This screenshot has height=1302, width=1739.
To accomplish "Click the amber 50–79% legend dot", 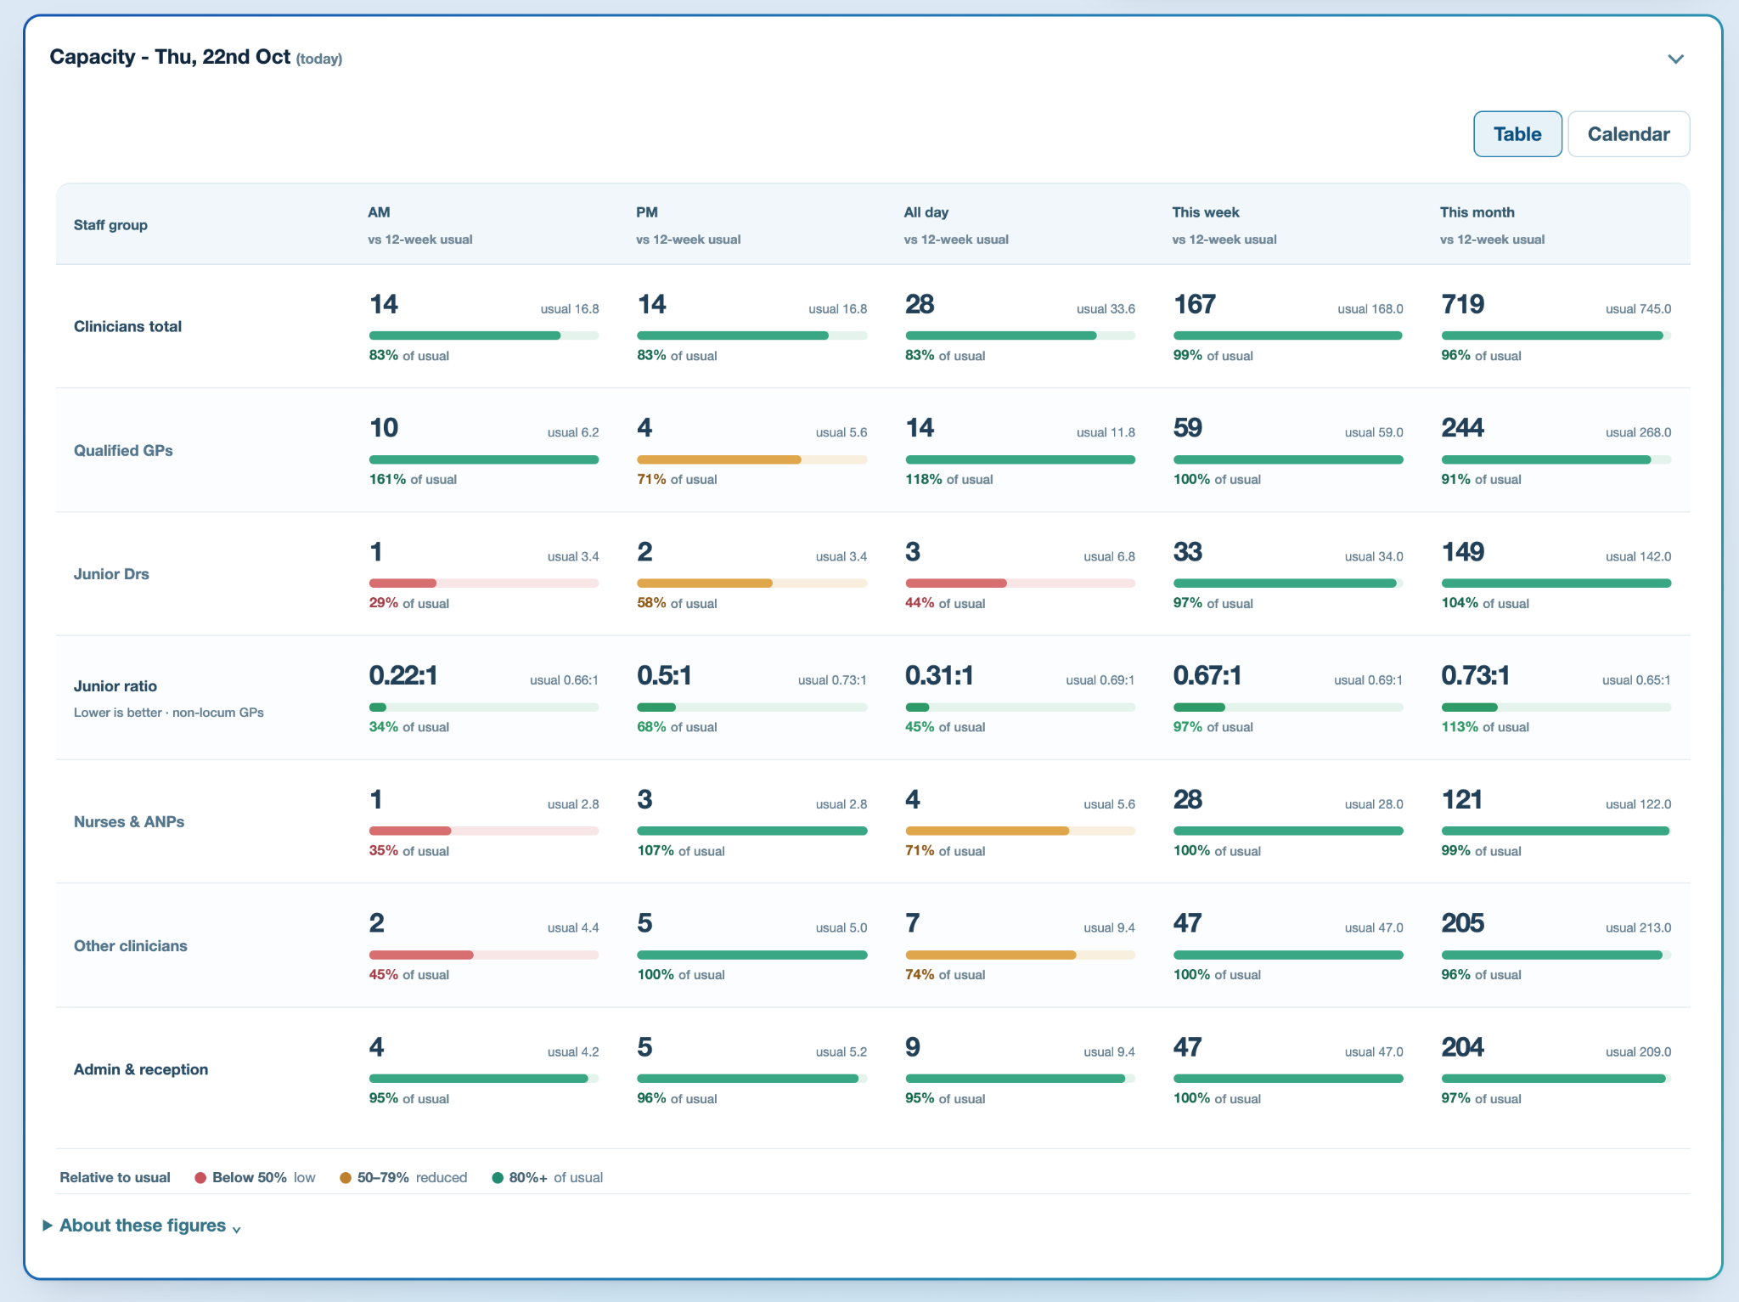I will pyautogui.click(x=346, y=1178).
